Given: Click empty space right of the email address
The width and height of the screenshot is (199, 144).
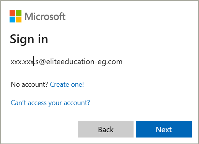Looking at the screenshot, I should 157,62.
